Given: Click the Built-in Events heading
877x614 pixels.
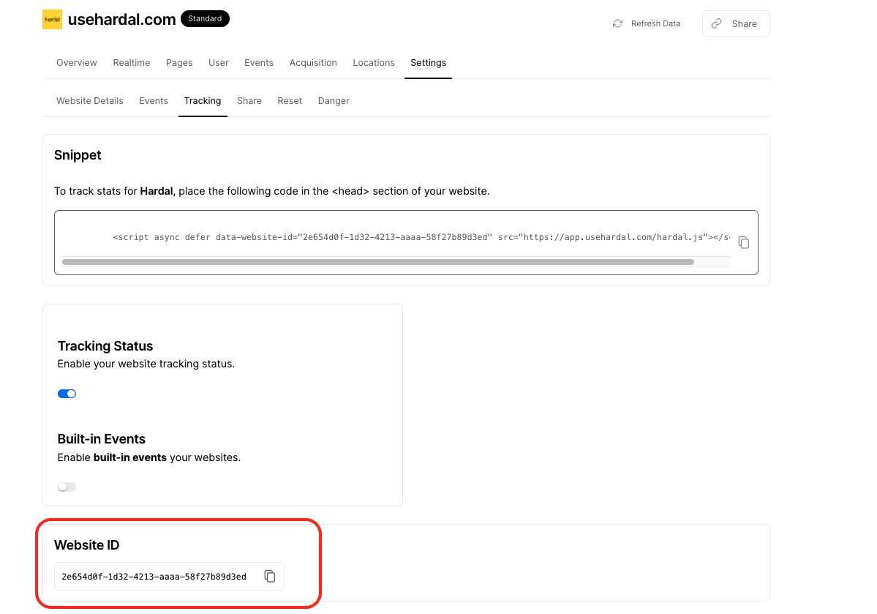Looking at the screenshot, I should (101, 439).
